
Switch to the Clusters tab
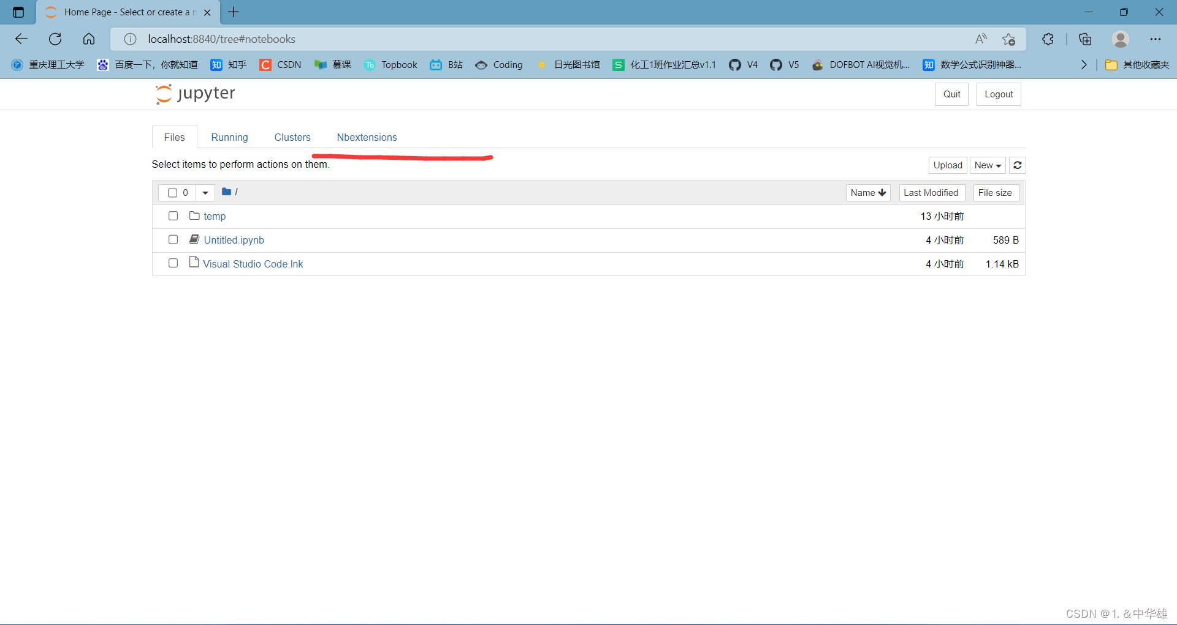292,137
